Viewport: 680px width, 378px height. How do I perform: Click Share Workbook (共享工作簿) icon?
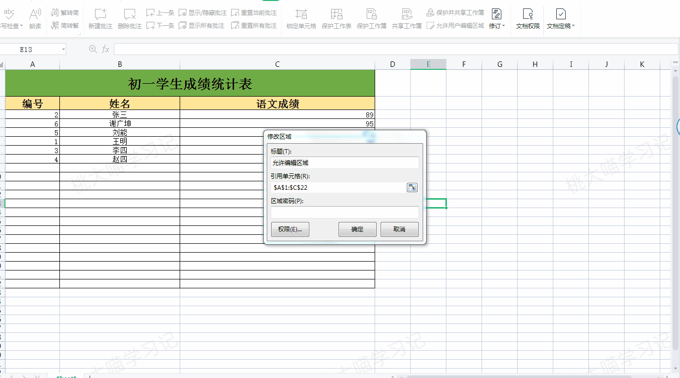pos(407,19)
